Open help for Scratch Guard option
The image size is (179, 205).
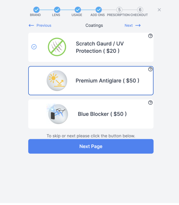150,36
